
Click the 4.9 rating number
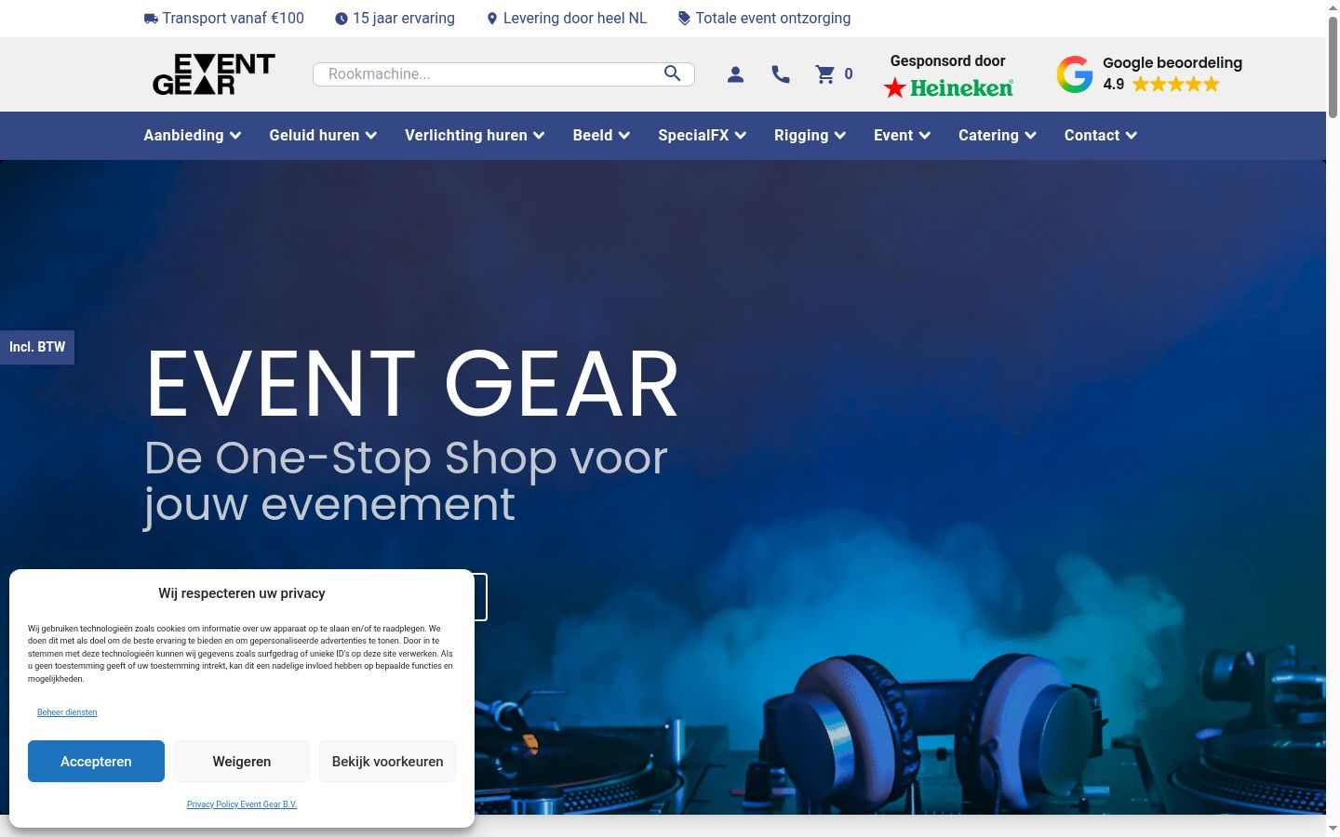click(x=1114, y=85)
